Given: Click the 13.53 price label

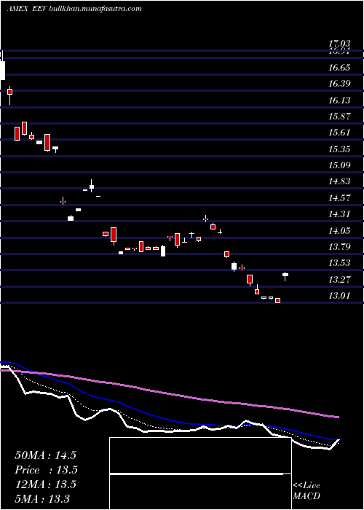Looking at the screenshot, I should [339, 263].
